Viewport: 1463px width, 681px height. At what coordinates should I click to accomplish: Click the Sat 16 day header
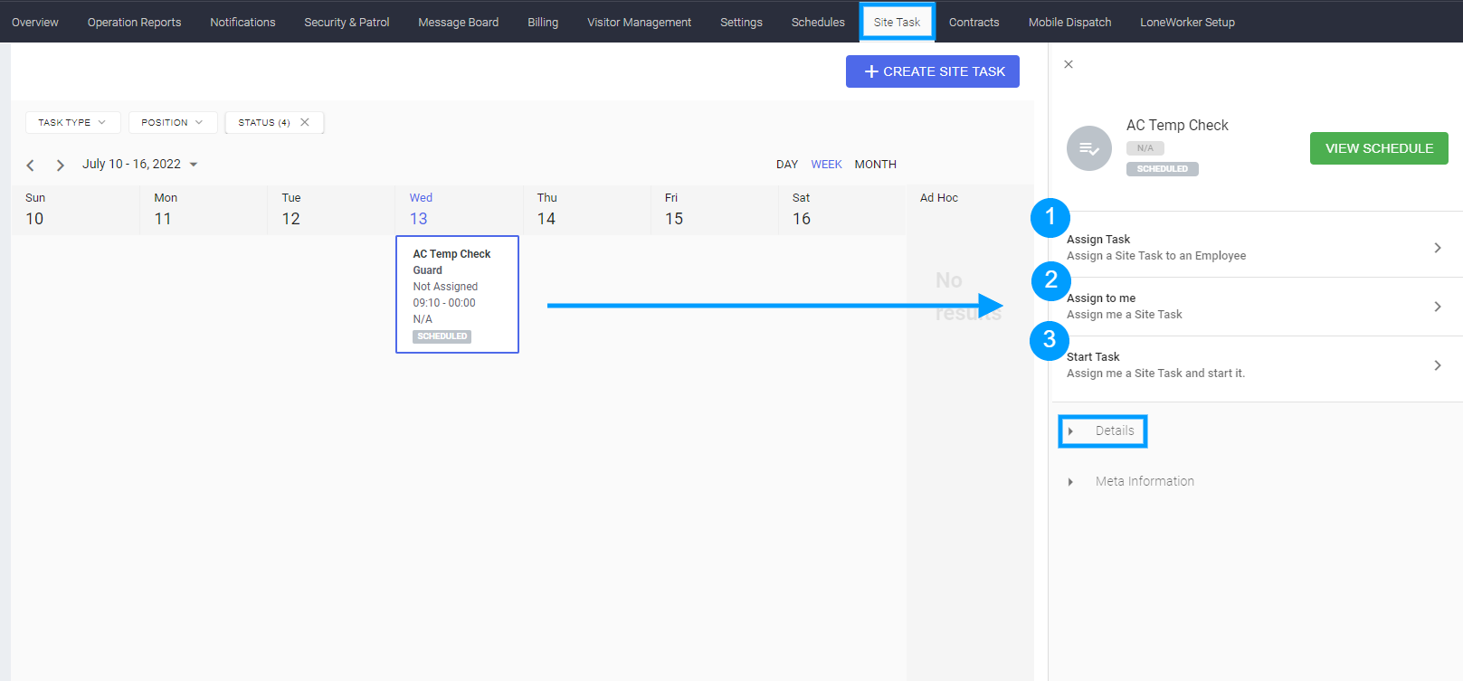coord(841,210)
